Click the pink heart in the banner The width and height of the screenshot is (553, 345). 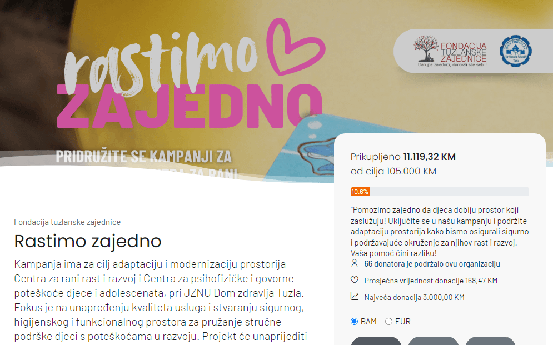296,47
